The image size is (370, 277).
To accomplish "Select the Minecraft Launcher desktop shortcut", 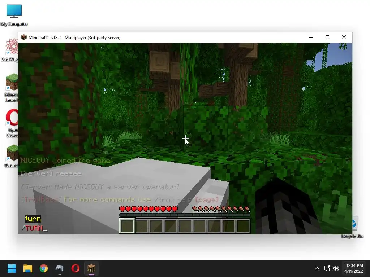I will click(11, 88).
